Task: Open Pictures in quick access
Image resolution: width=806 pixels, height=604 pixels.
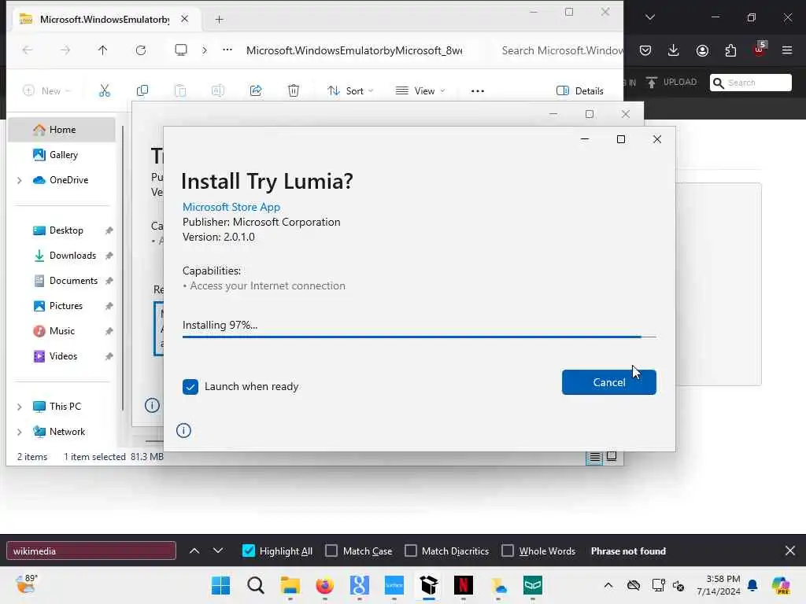Action: 66,306
